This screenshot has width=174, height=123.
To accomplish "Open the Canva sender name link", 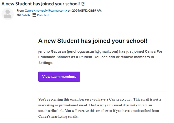I will tap(29, 11).
